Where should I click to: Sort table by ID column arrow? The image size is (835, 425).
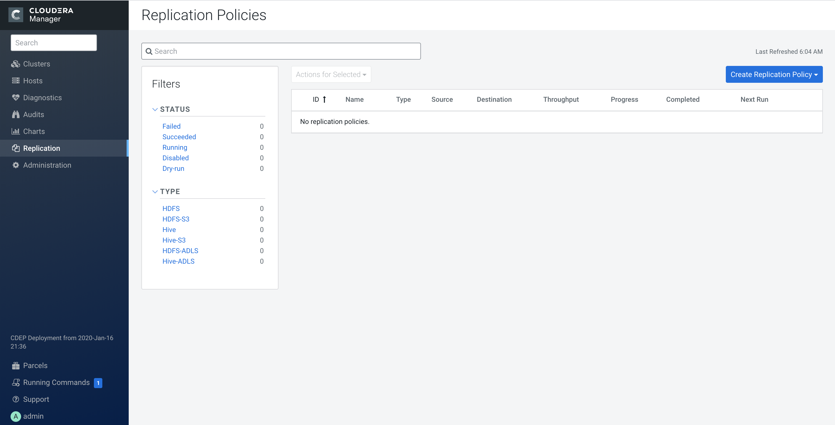[x=324, y=99]
